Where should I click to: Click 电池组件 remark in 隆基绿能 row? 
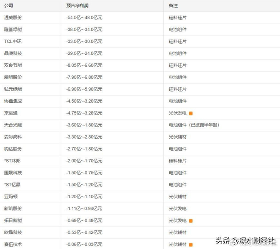(x=178, y=30)
